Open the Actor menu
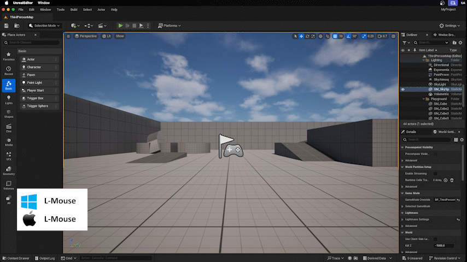Viewport: 467px width, 262px height. tap(101, 9)
